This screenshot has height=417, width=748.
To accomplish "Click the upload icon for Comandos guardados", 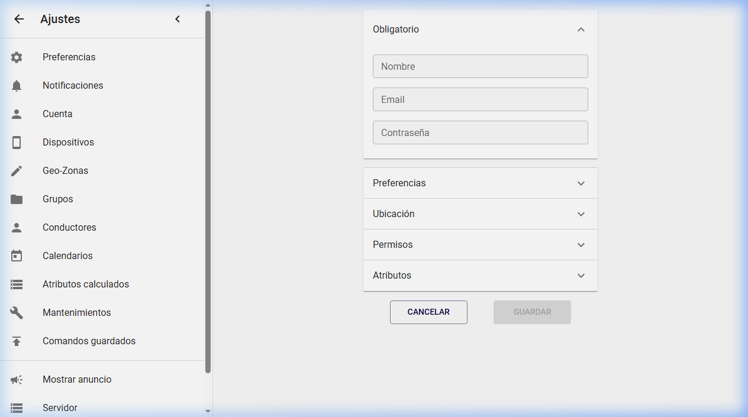I will (17, 341).
